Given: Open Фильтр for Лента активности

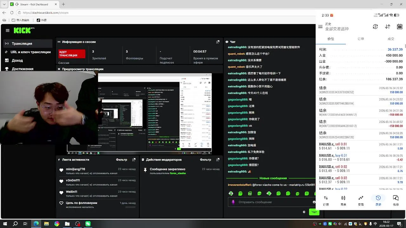Looking at the screenshot, I should coord(121,160).
